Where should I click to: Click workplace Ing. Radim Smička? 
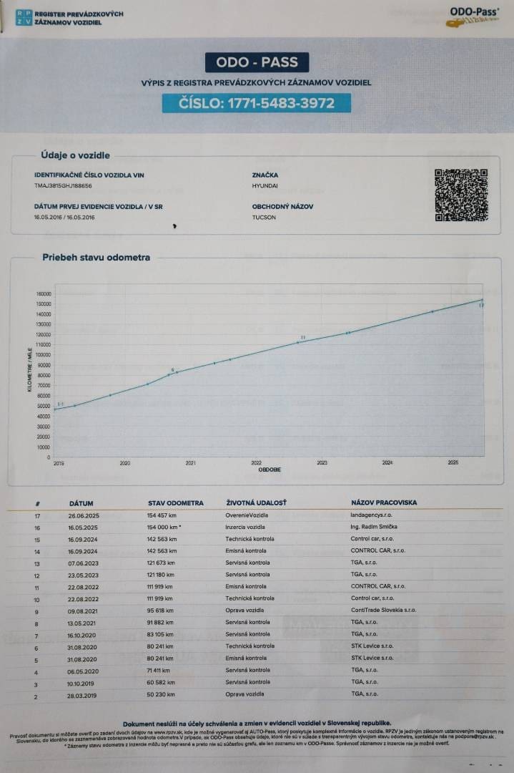[x=374, y=527]
